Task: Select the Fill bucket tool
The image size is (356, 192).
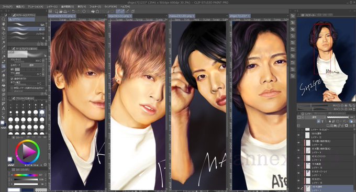Action: point(3,85)
